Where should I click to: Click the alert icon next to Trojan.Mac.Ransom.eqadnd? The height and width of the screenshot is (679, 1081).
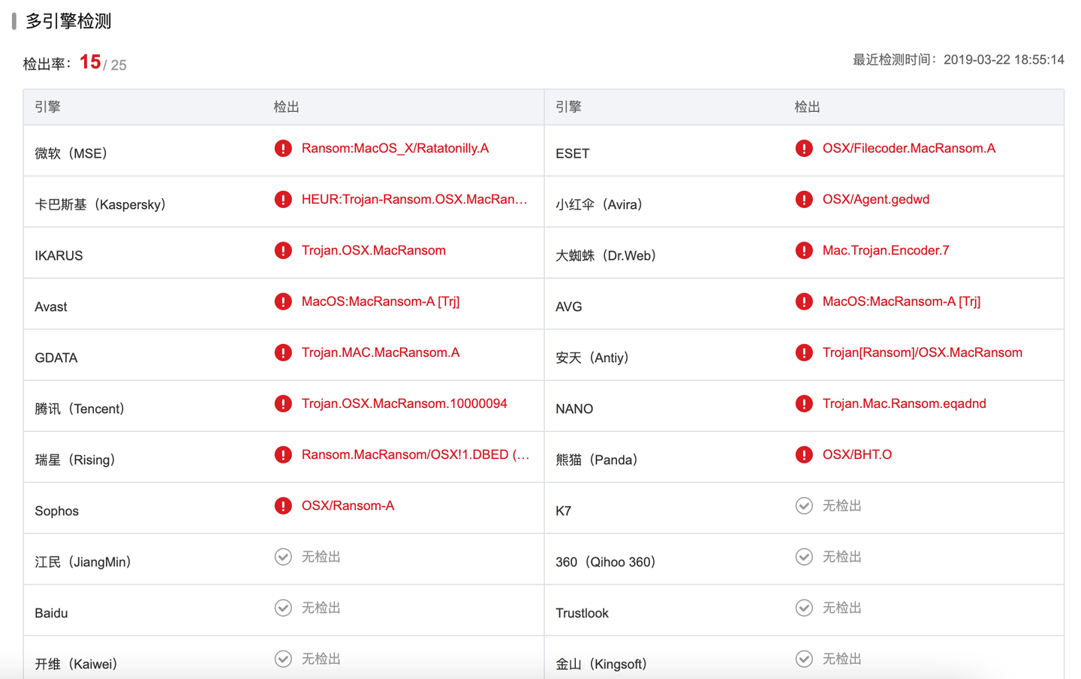pos(804,403)
